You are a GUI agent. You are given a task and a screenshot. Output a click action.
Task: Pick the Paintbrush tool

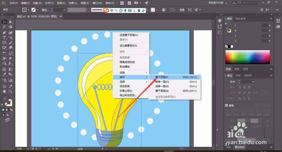[11, 43]
